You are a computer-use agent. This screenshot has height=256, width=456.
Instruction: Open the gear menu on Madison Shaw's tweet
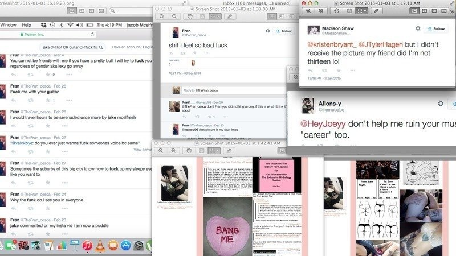tap(418, 28)
